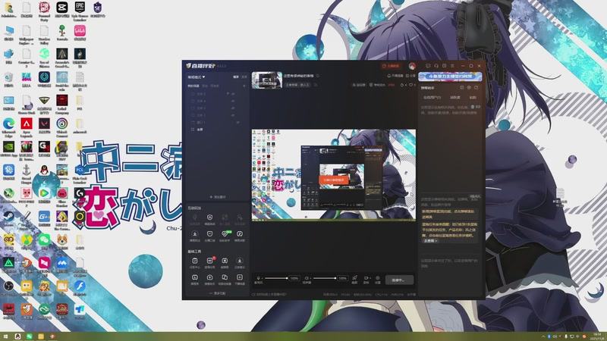Click the 直播中 streaming button

tap(399, 280)
